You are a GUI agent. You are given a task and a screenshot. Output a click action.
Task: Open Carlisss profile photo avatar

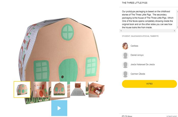pyautogui.click(x=125, y=46)
